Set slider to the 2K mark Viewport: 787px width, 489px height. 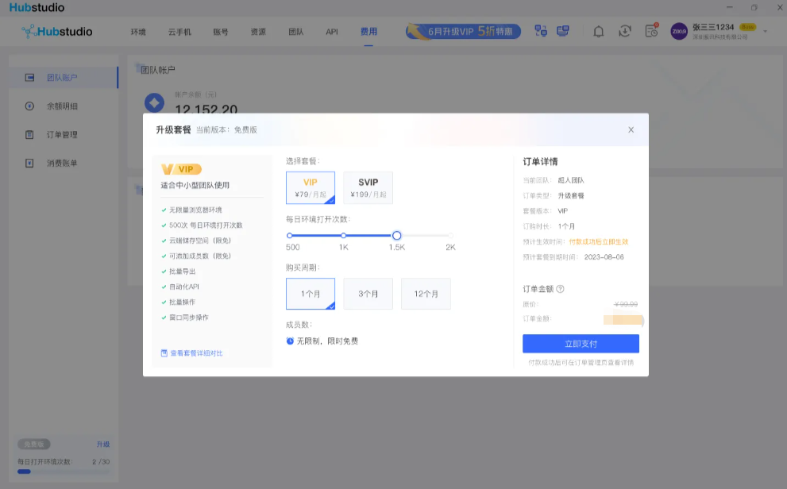coord(451,235)
